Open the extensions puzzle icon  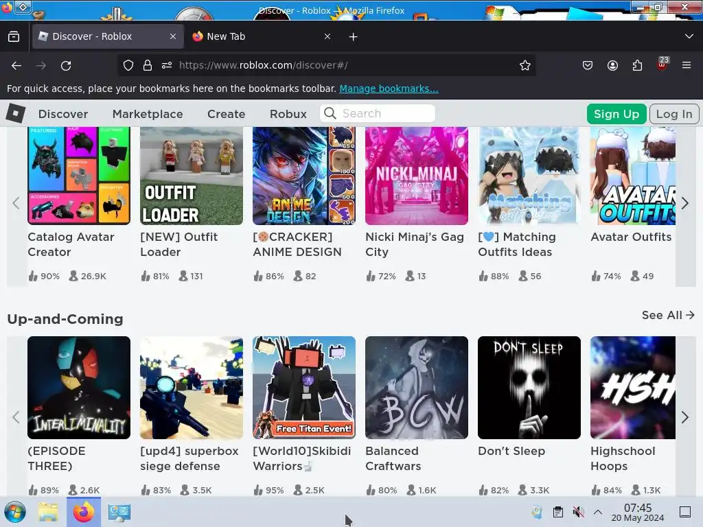(x=637, y=65)
